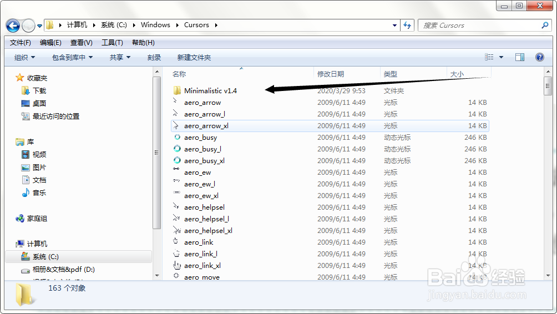Toggle the preview pane icon
The height and width of the screenshot is (314, 557).
click(x=520, y=57)
